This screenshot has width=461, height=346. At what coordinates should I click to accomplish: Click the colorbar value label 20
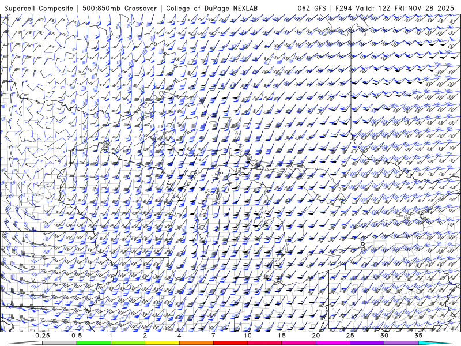(316, 336)
